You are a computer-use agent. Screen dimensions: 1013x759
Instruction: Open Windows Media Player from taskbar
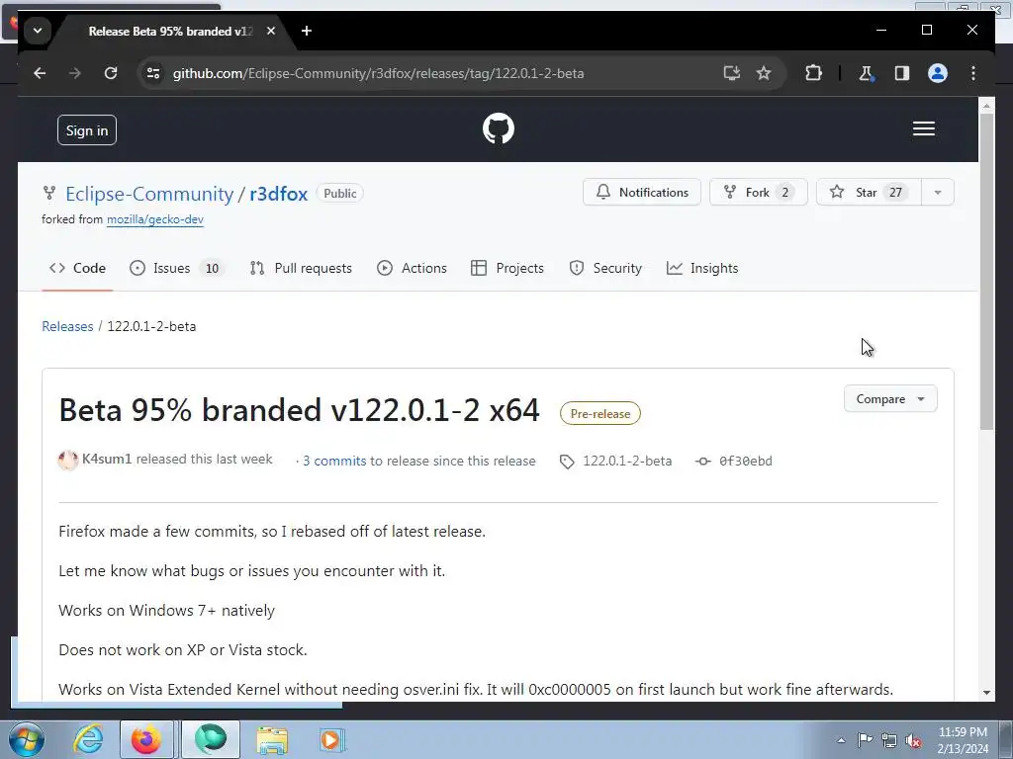(331, 739)
